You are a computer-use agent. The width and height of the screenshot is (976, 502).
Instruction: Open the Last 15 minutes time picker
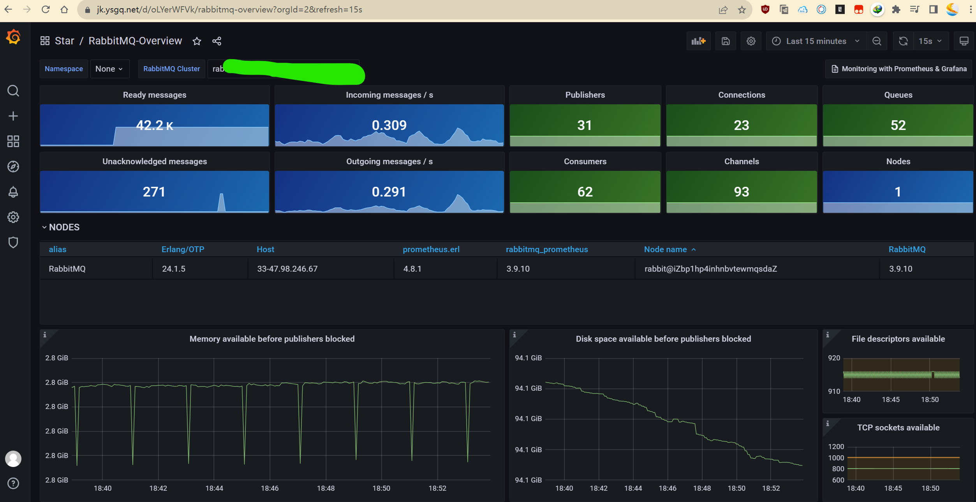pos(816,41)
